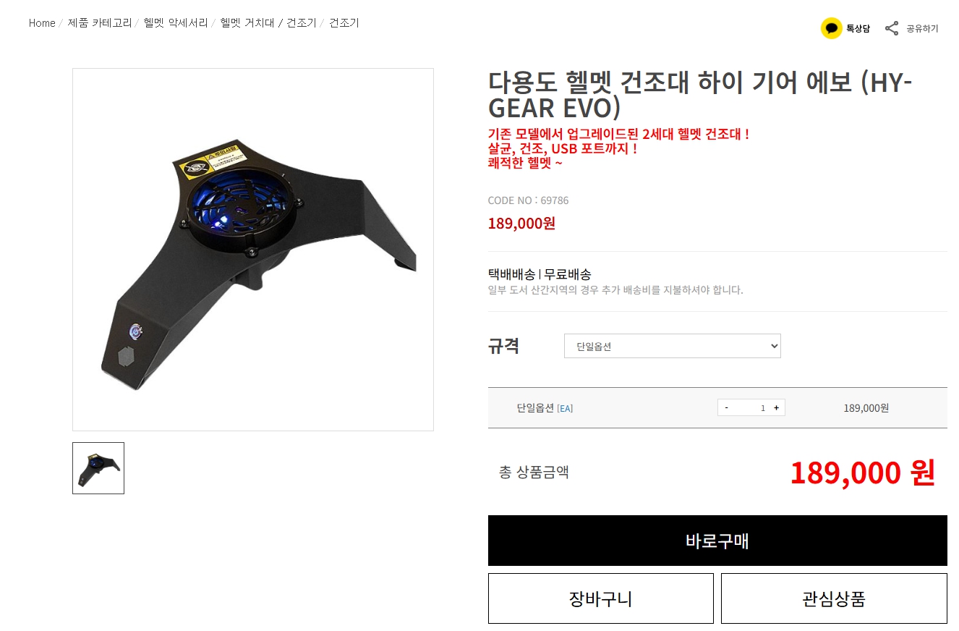
Task: Open the 규격 단일옵션 dropdown
Action: click(x=672, y=346)
